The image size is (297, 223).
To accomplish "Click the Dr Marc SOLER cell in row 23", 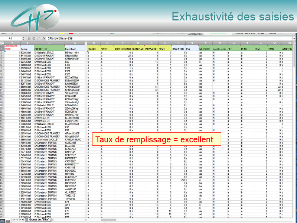I will coord(49,118).
